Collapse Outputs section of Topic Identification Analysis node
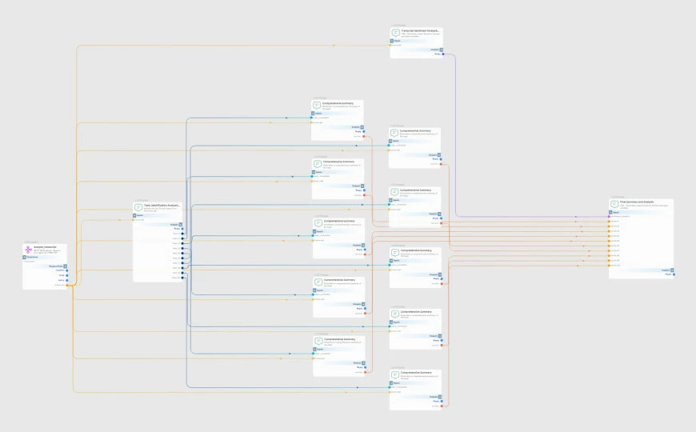This screenshot has width=696, height=432. [x=181, y=225]
